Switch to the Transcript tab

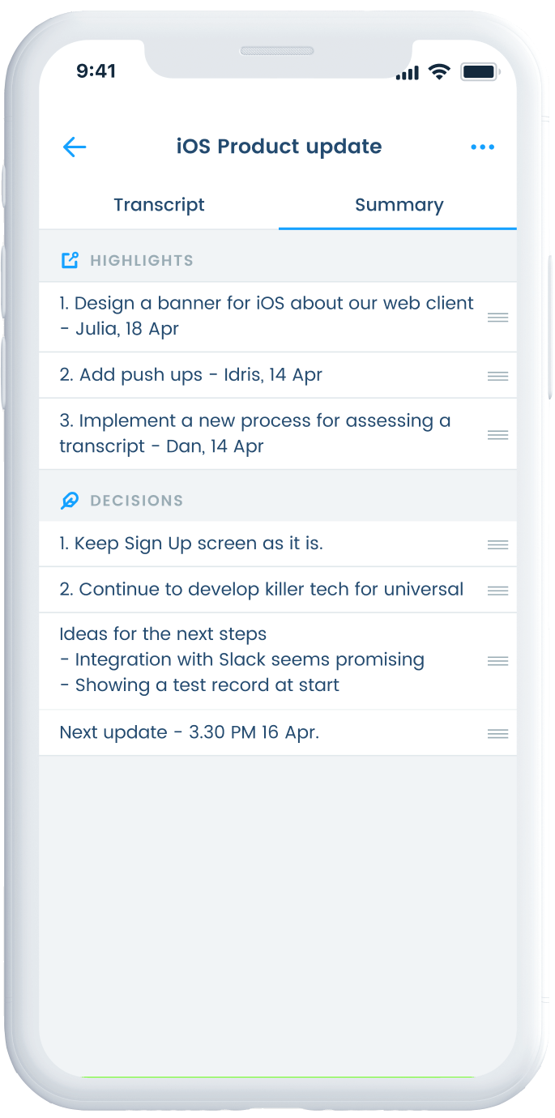[159, 205]
